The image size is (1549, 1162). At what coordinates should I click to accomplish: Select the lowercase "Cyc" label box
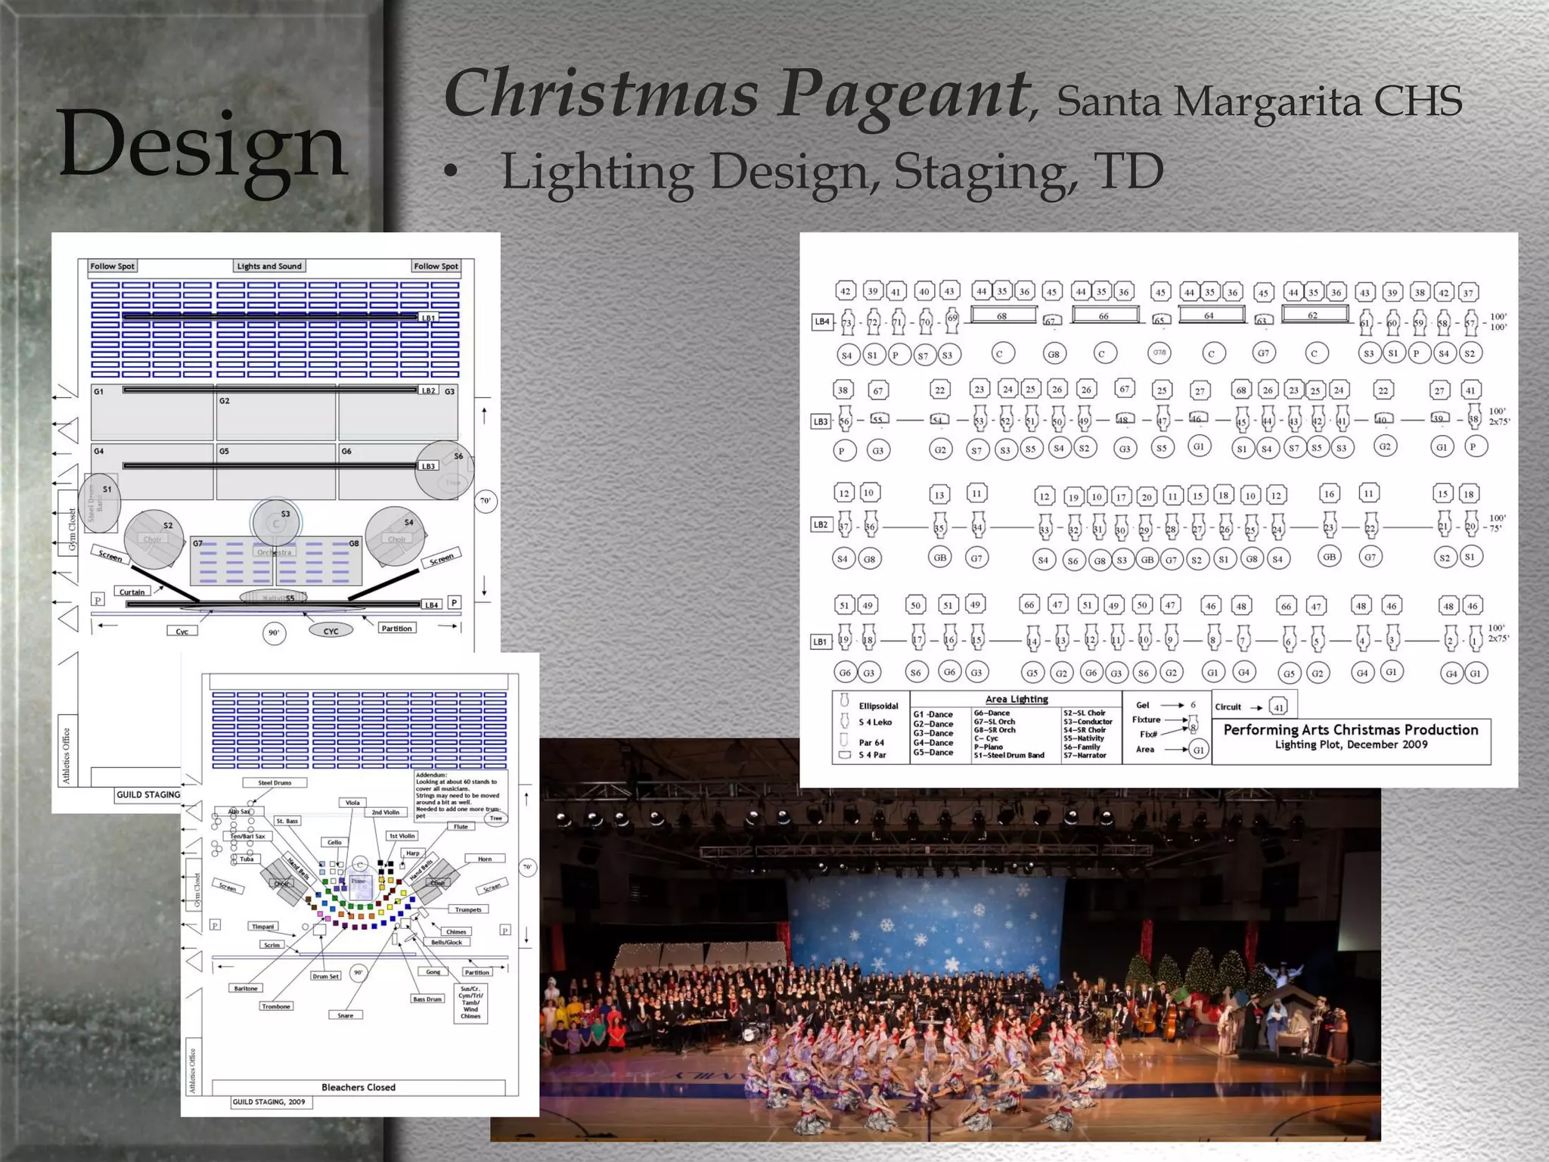(182, 631)
